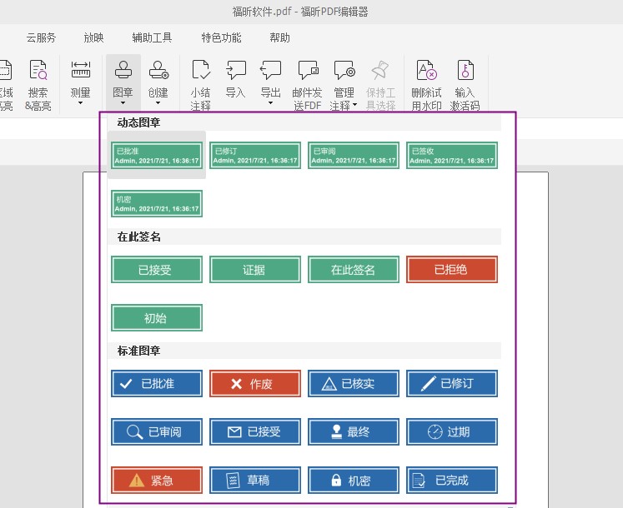The height and width of the screenshot is (508, 623).
Task: Click the 动态图章 section header
Action: 304,122
